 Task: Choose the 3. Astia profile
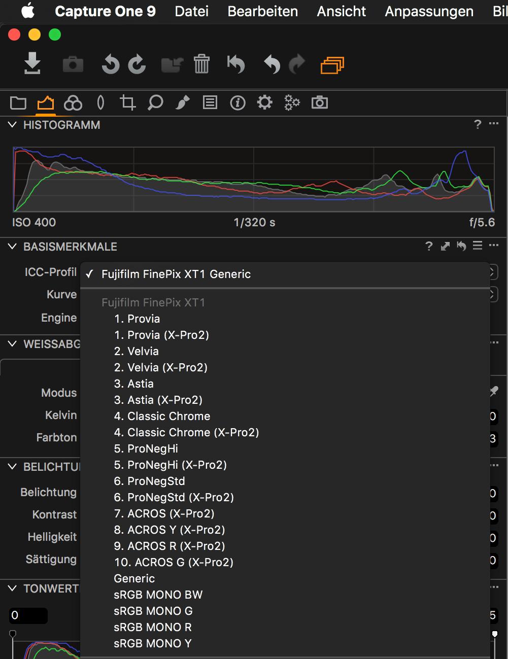(285, 384)
